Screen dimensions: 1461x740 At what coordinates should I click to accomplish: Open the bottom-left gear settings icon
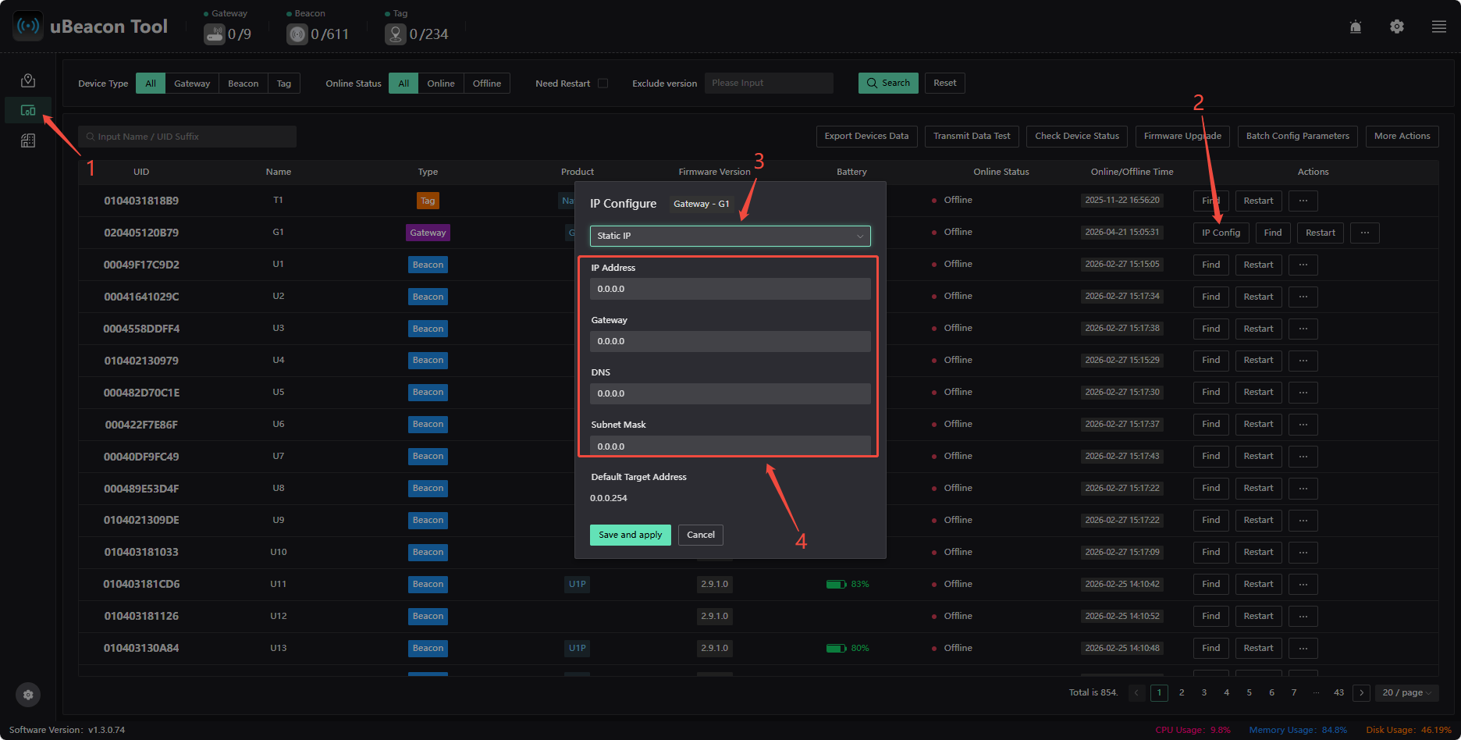(x=28, y=695)
